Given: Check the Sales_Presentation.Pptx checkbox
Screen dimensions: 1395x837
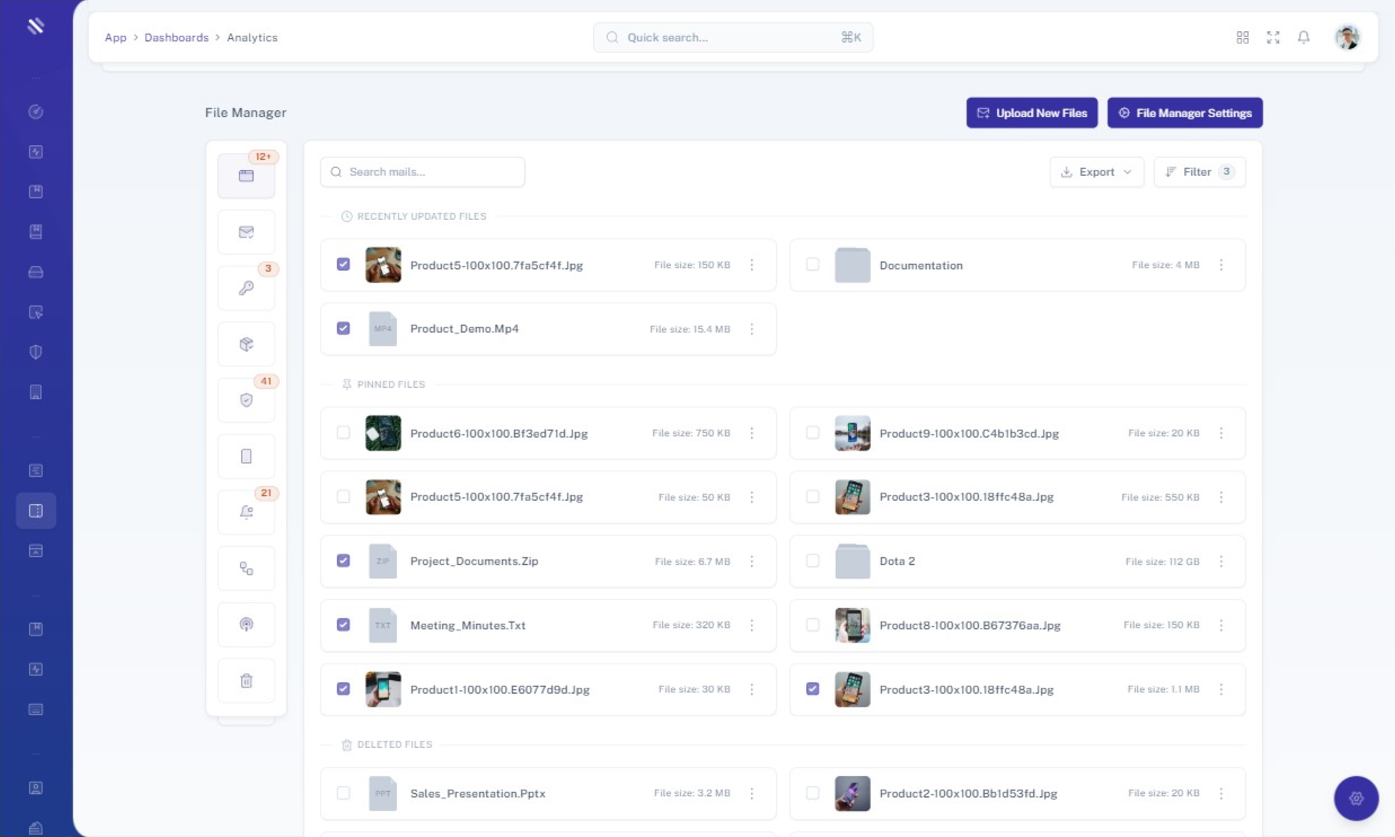Looking at the screenshot, I should pos(343,792).
